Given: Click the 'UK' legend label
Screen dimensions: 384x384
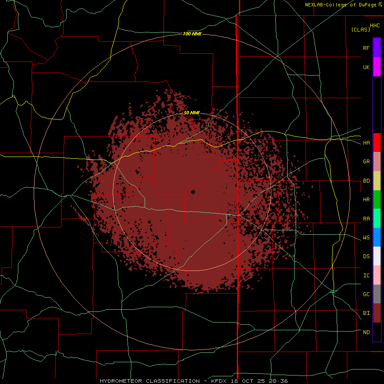Looking at the screenshot, I should (x=366, y=67).
